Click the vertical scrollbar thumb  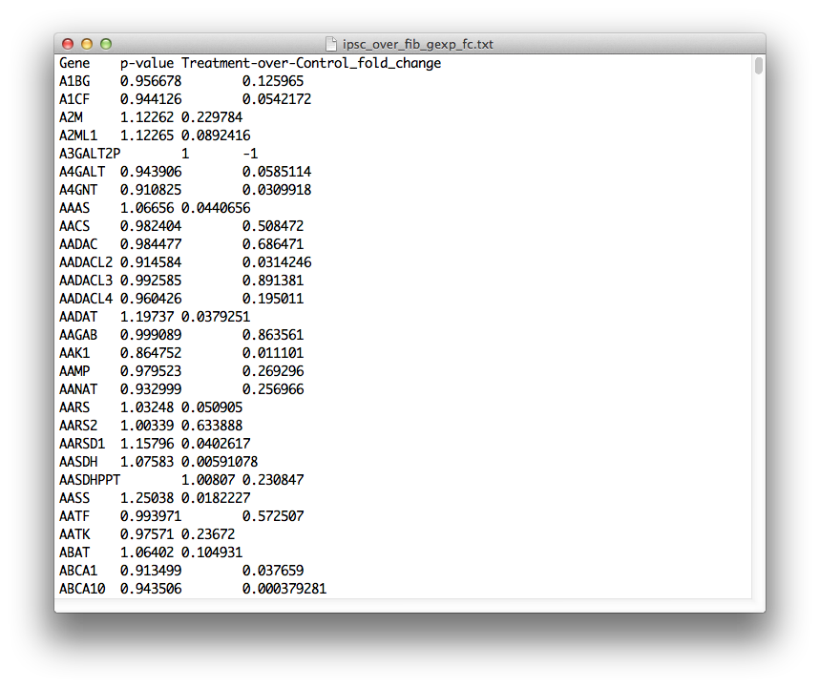759,66
